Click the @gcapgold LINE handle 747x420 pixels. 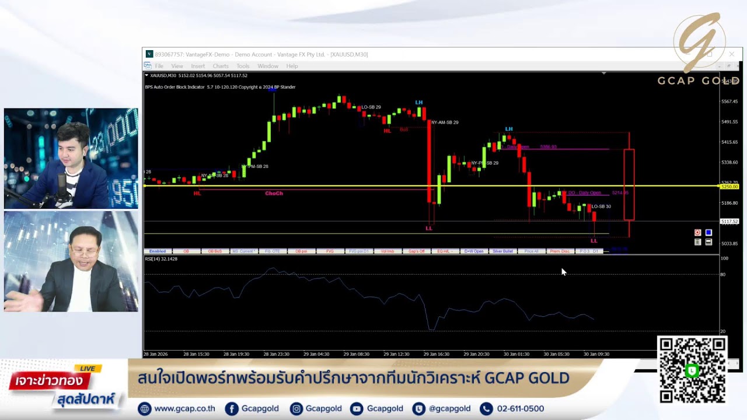tap(450, 409)
